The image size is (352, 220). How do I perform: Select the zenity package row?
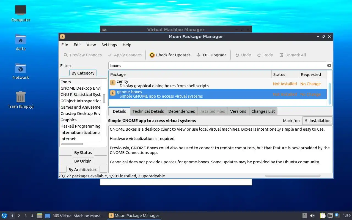(218, 84)
